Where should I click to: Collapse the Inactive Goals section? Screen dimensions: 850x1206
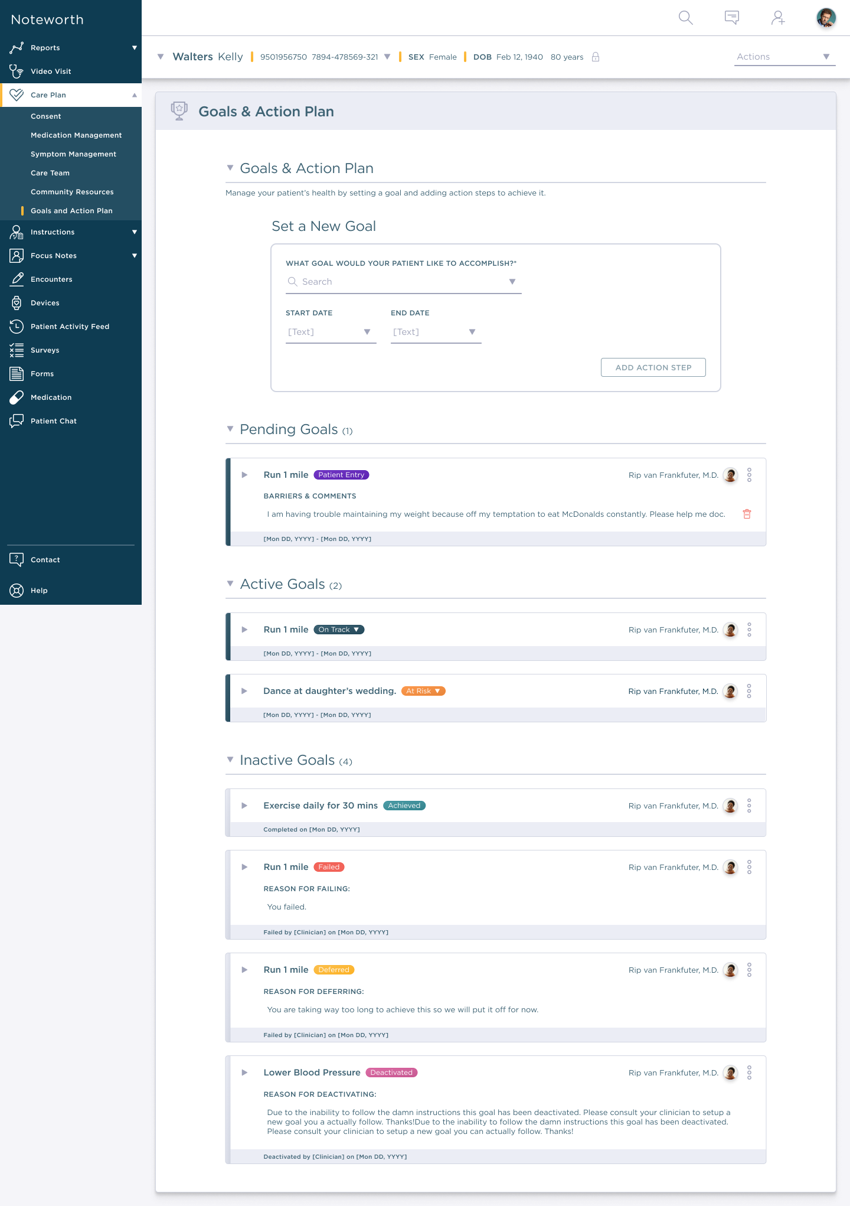(x=230, y=760)
